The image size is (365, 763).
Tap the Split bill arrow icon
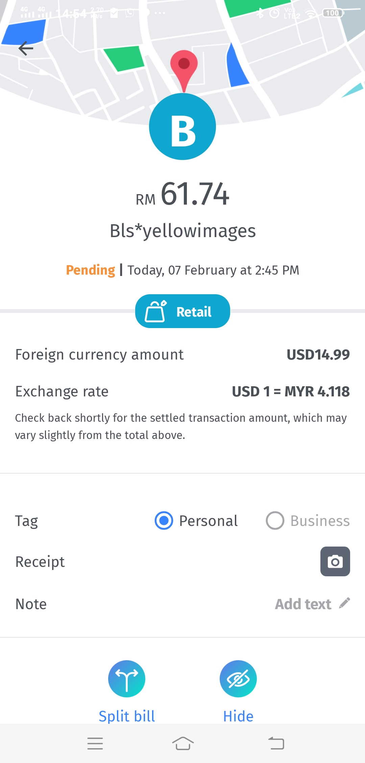click(x=127, y=678)
